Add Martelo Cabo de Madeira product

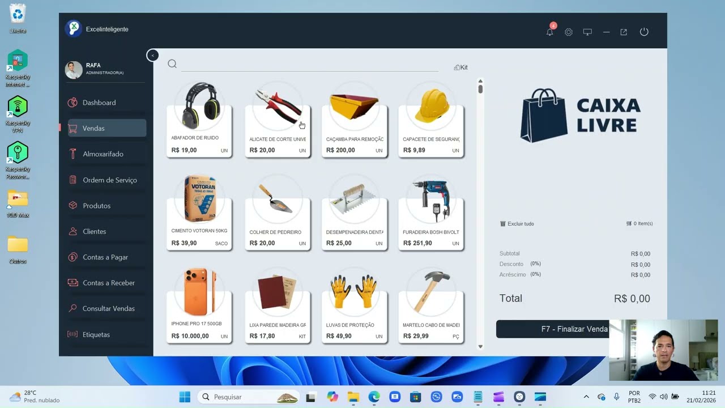(431, 305)
